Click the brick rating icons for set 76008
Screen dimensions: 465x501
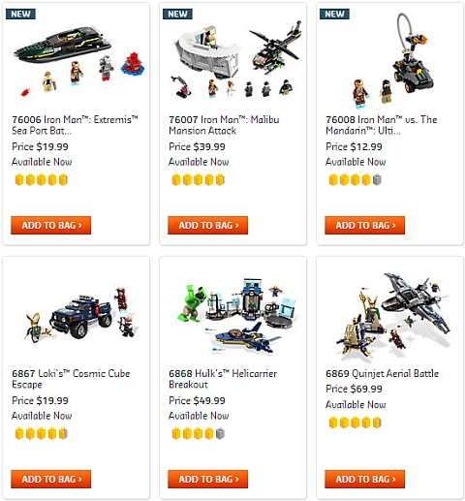[355, 179]
